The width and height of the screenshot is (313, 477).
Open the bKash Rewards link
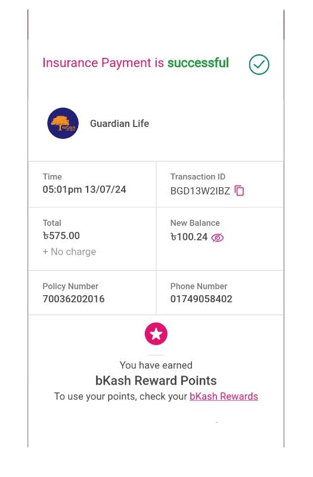point(224,397)
